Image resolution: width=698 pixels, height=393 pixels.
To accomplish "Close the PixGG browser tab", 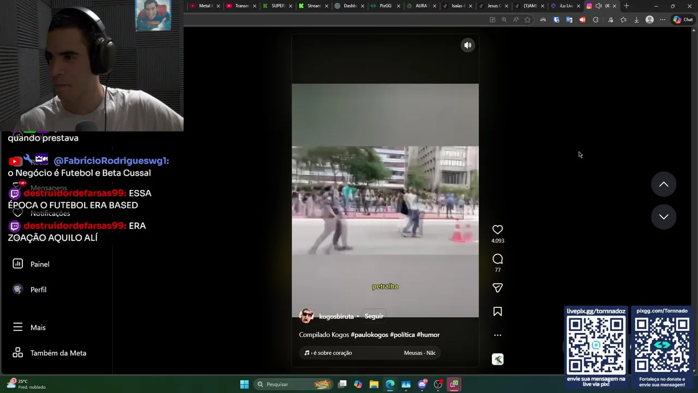I will (x=399, y=6).
